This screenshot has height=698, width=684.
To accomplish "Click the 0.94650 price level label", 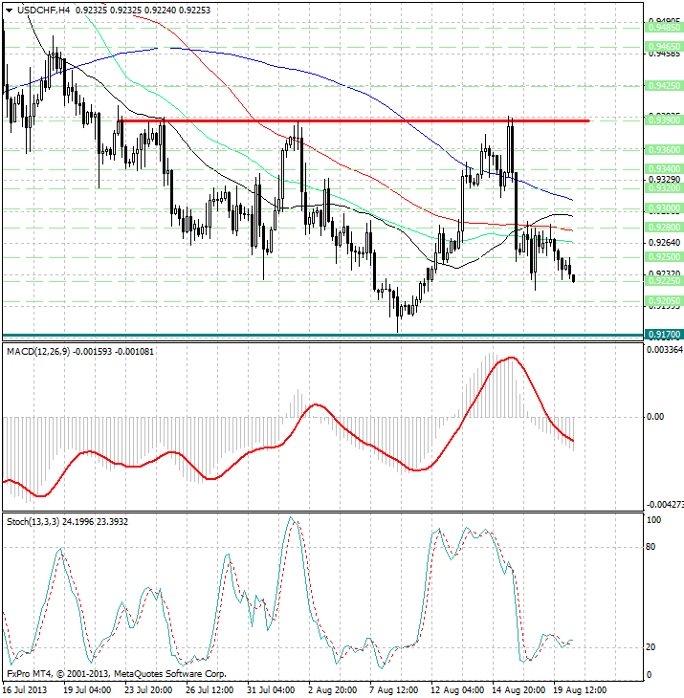I will tap(664, 47).
